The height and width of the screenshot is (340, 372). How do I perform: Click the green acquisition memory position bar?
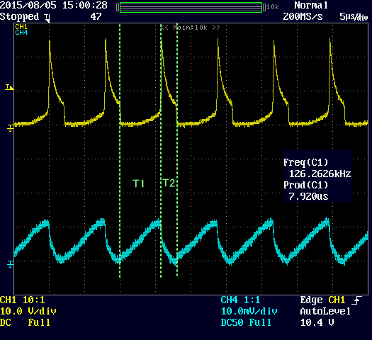click(x=191, y=8)
